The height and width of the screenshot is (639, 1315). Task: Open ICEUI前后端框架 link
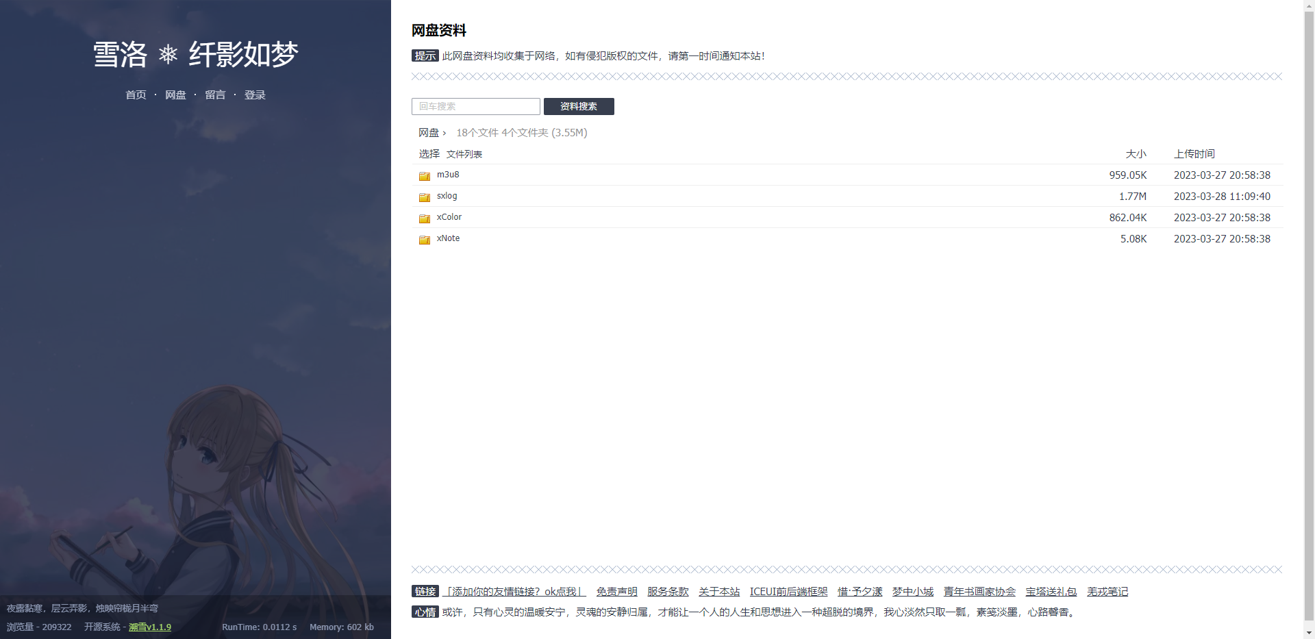789,592
